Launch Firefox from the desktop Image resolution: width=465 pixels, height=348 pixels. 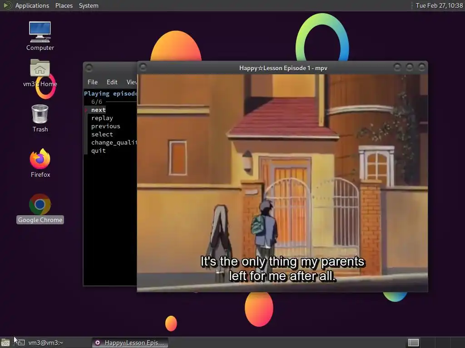point(40,163)
